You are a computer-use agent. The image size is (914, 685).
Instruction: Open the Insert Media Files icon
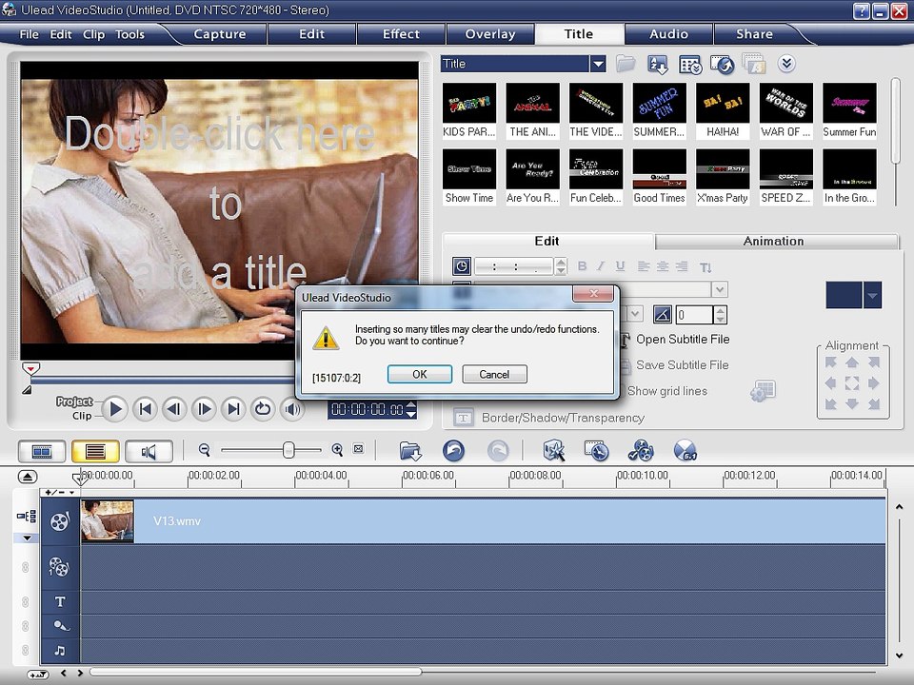coord(410,451)
